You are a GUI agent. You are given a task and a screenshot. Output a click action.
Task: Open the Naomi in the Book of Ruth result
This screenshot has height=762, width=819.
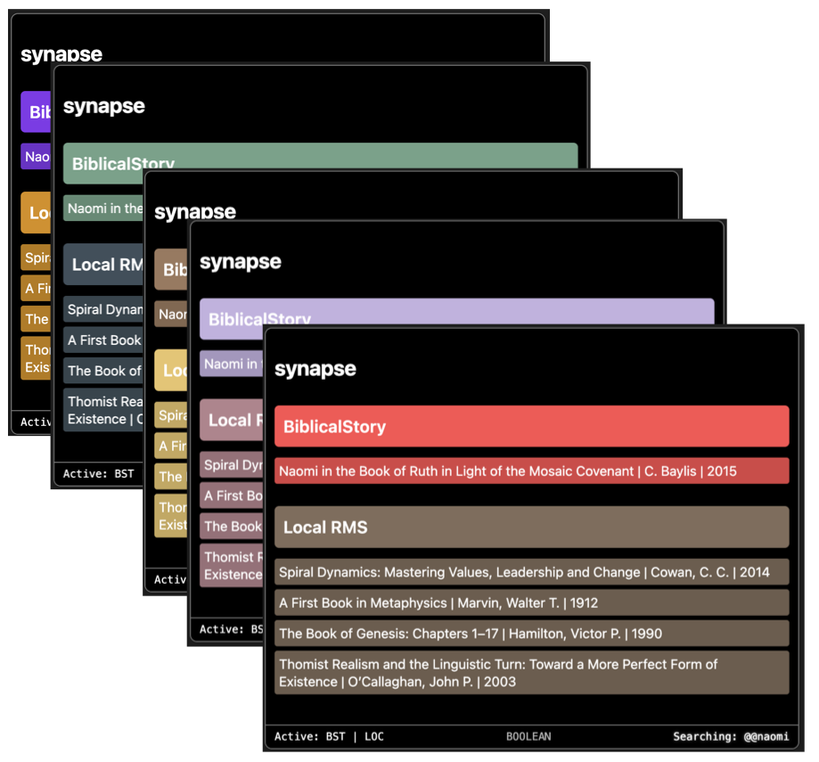[531, 471]
